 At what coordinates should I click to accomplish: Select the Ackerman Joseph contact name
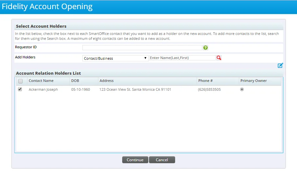coord(43,89)
